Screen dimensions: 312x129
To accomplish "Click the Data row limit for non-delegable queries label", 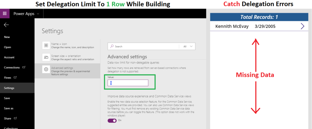I will pyautogui.click(x=133, y=63).
